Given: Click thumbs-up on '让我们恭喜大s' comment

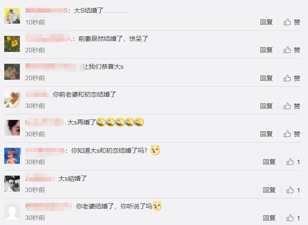Looking at the screenshot, I should 291,78.
